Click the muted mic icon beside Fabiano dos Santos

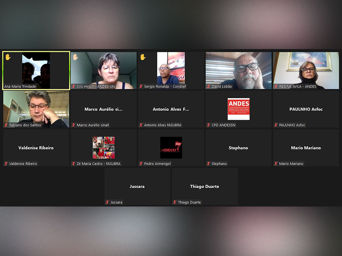point(6,125)
